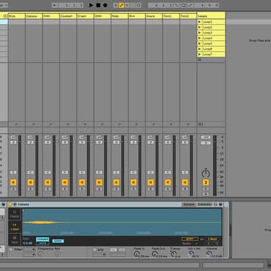Click the 1 Beat warp length field
The width and height of the screenshot is (271, 271).
[212, 239]
